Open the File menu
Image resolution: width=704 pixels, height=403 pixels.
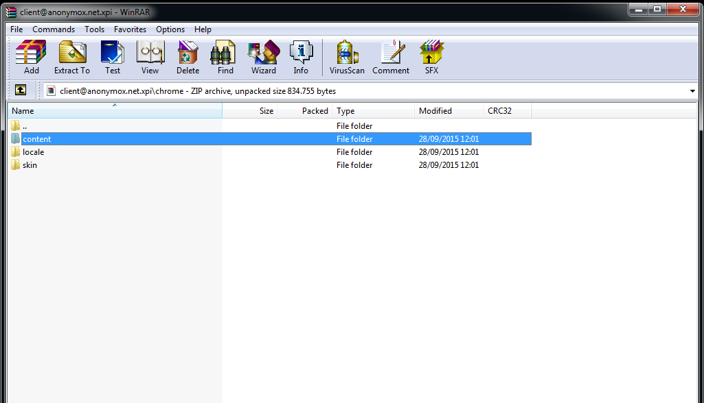pyautogui.click(x=16, y=29)
